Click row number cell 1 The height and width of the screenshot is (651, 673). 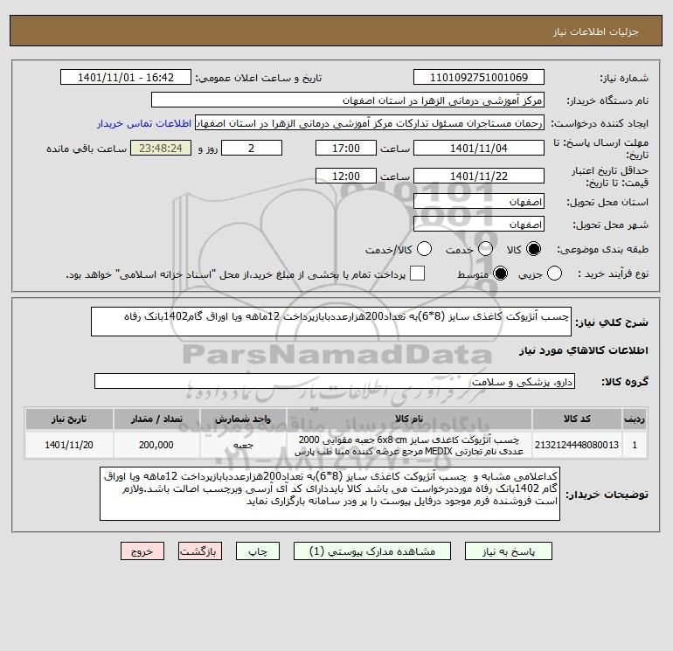635,445
